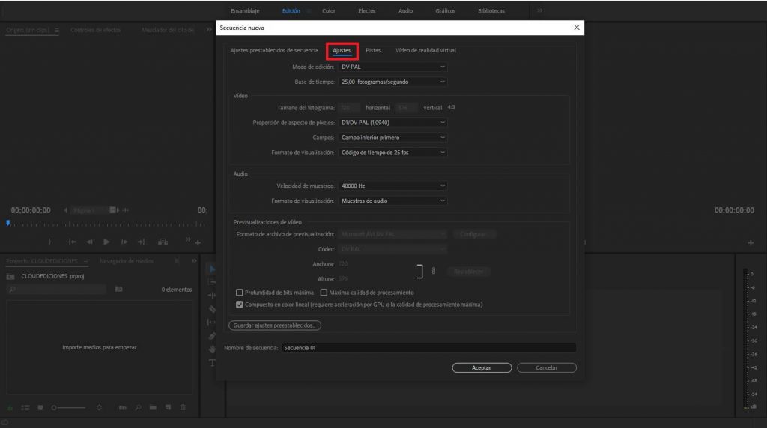Toggle the constrain proportions link icon

coord(434,271)
